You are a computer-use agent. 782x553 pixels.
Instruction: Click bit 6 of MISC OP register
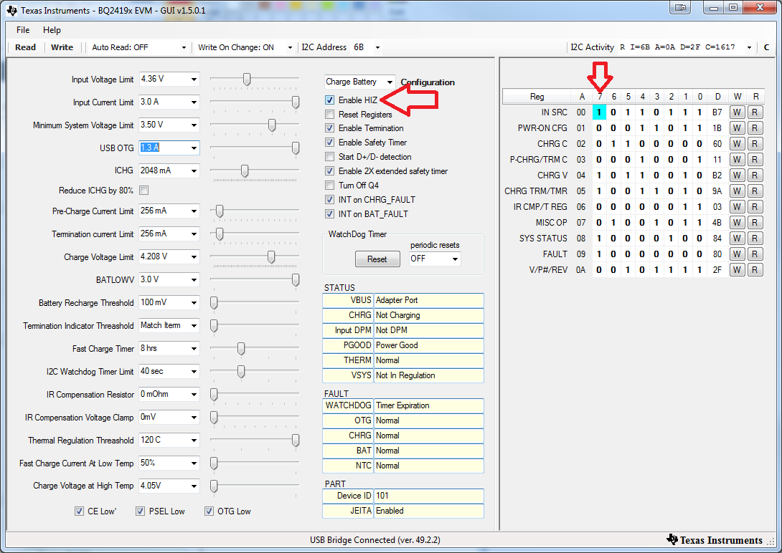pos(613,223)
